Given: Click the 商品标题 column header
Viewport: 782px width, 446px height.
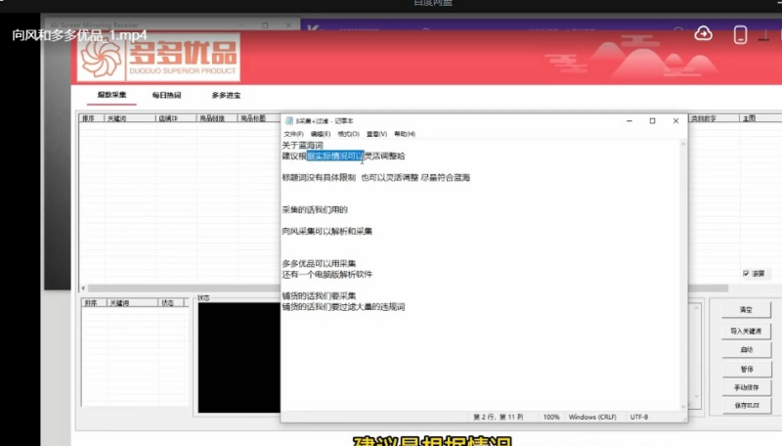Looking at the screenshot, I should [258, 118].
